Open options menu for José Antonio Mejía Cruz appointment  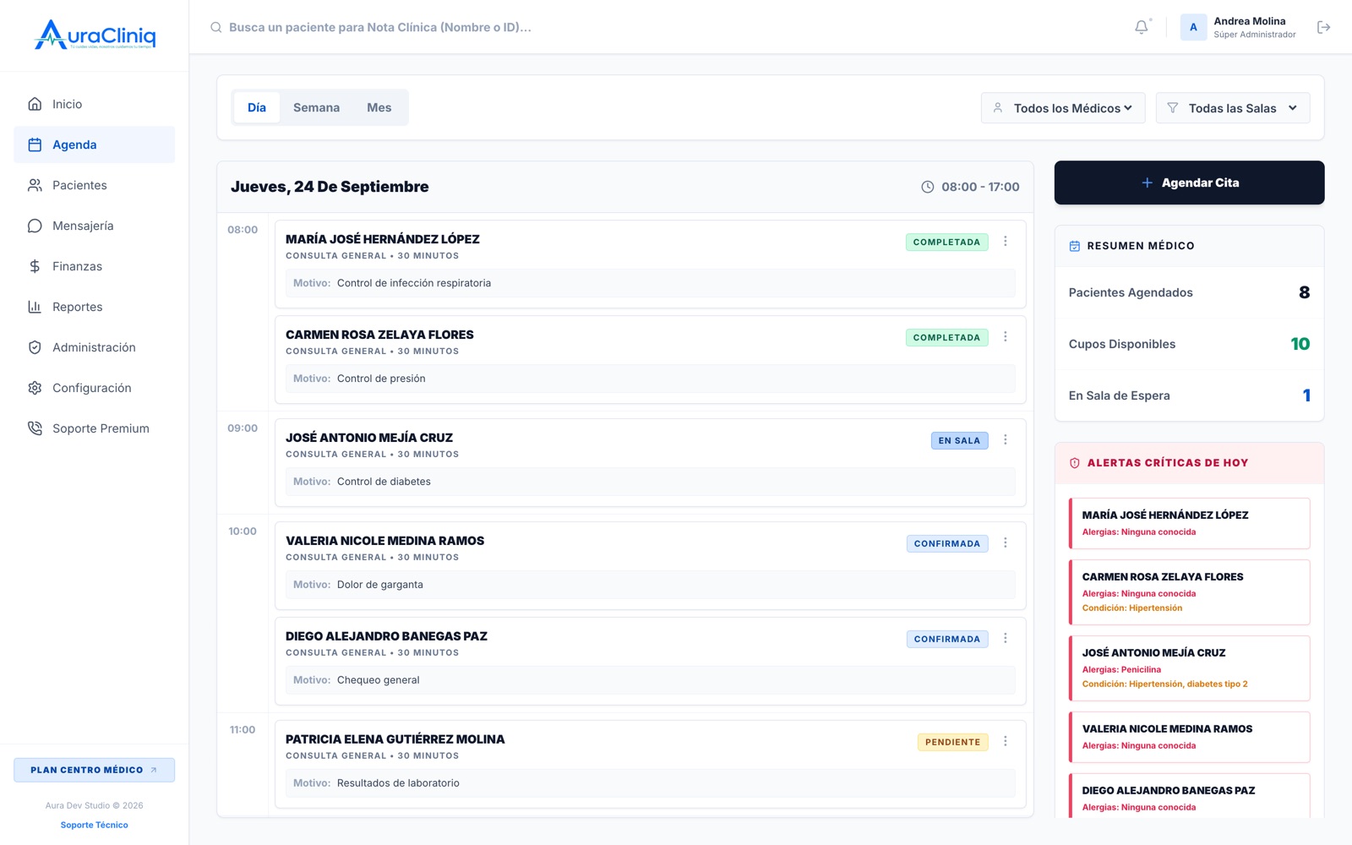(1006, 439)
